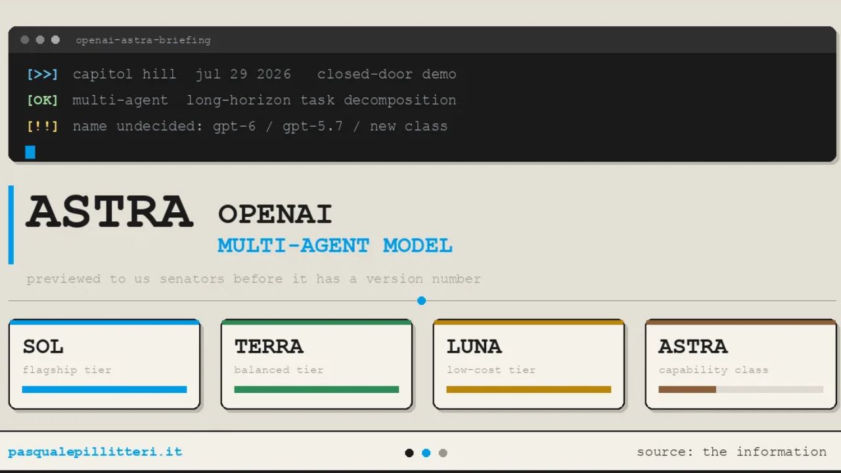Click the large ASTRA headline
Viewport: 841px width, 473px height.
(x=110, y=212)
